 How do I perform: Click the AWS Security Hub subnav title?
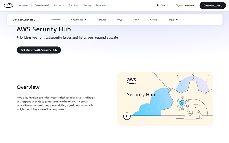click(24, 19)
